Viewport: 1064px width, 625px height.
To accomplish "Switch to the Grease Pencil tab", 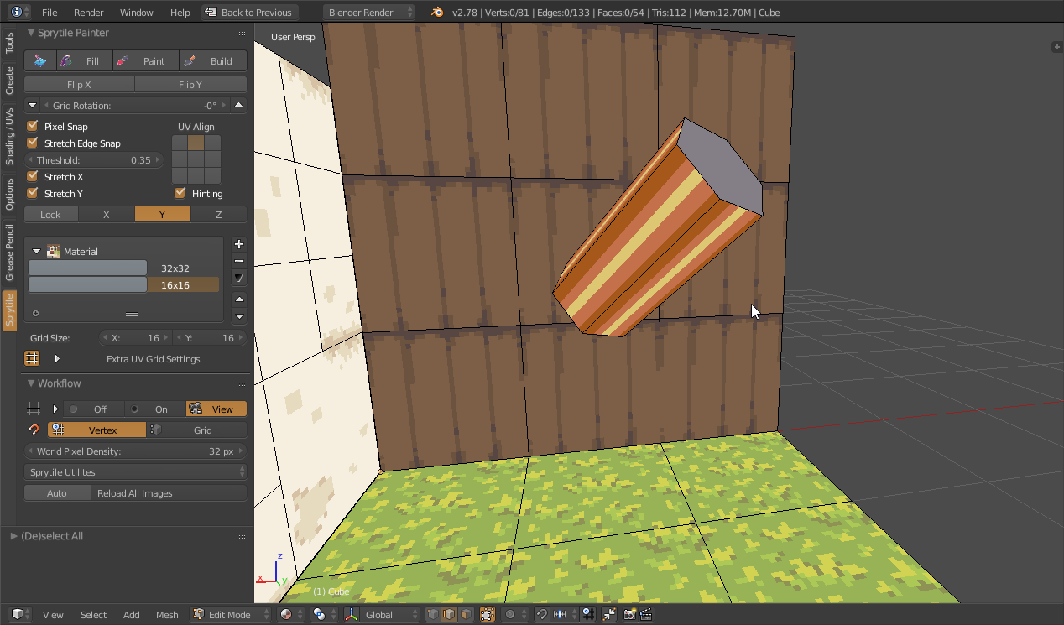I will 9,253.
